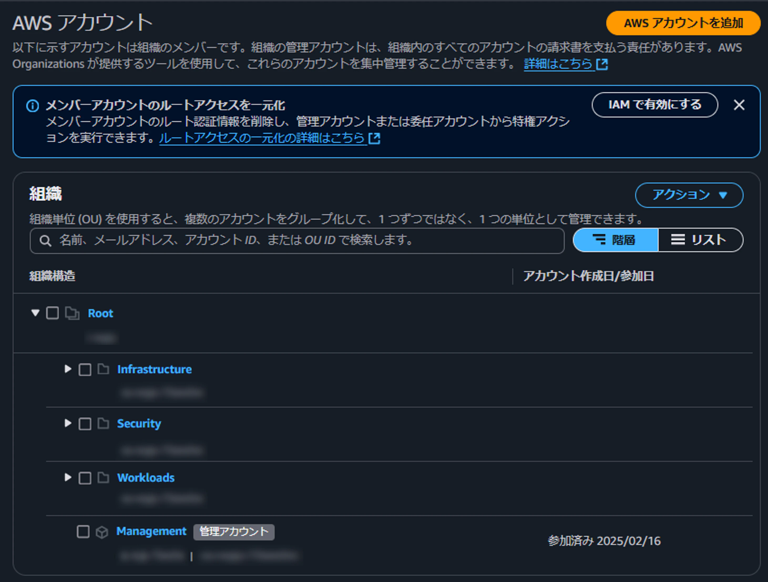Open the Root link
This screenshot has height=582, width=768.
tap(101, 314)
